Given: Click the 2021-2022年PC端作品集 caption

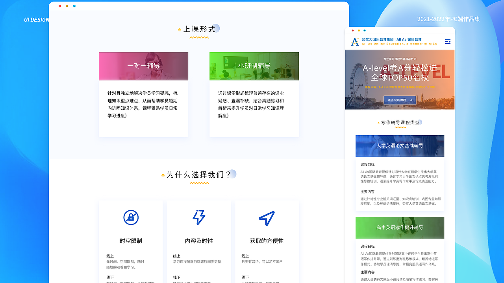Looking at the screenshot, I should [448, 19].
